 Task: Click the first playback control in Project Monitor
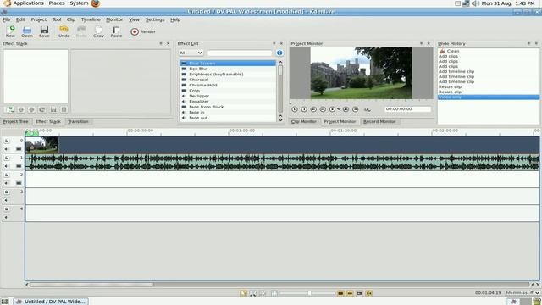click(295, 109)
